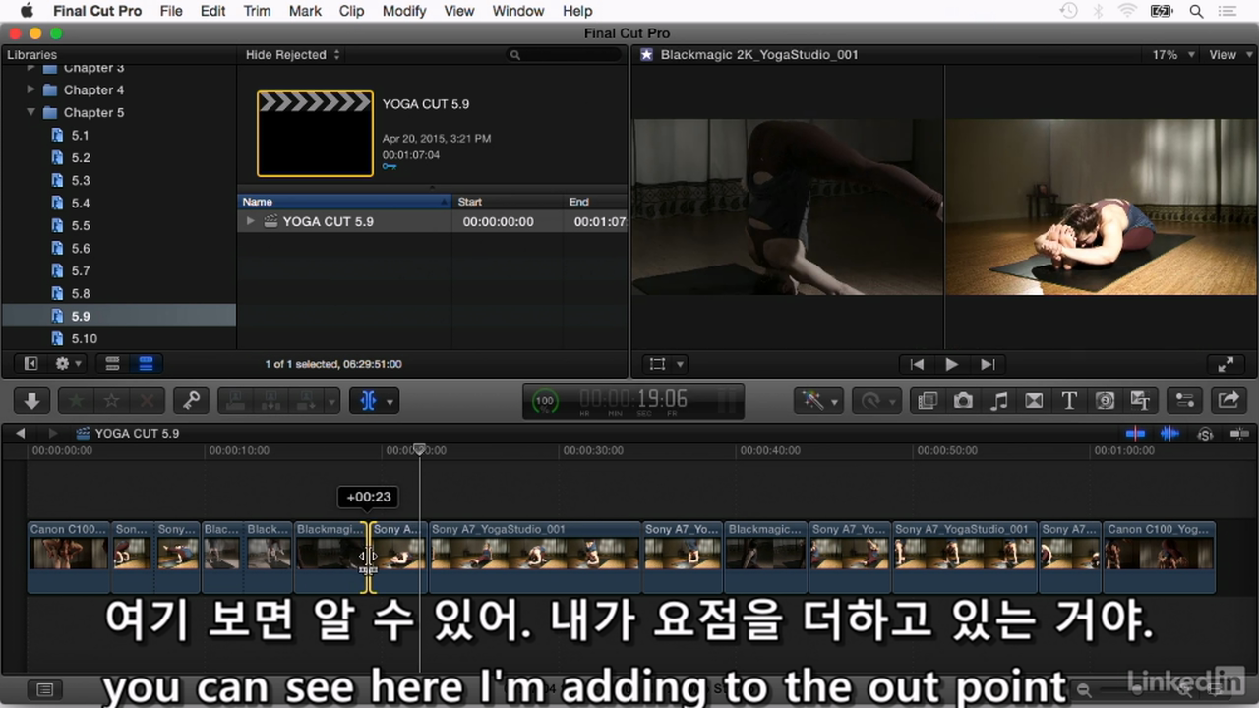Show the Effects-adjacent Photos browser camera icon

click(963, 400)
